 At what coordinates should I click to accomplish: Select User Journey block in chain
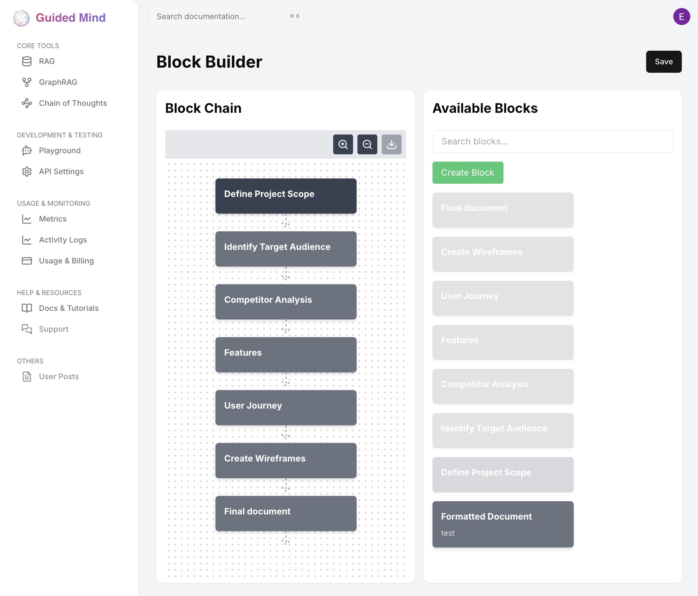click(x=286, y=408)
